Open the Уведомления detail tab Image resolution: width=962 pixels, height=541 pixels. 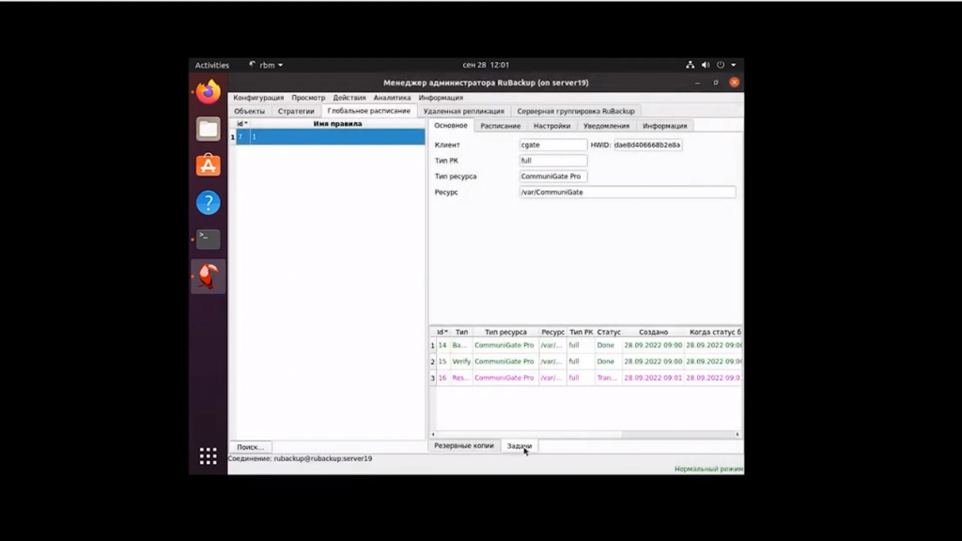tap(606, 126)
